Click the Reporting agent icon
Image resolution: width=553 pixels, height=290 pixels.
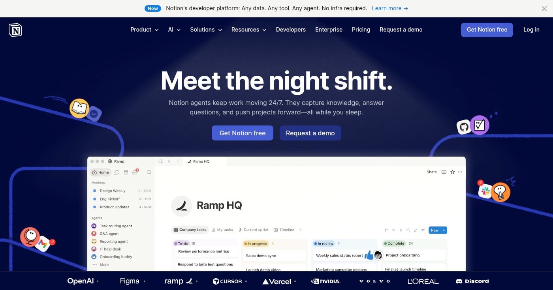pos(94,241)
